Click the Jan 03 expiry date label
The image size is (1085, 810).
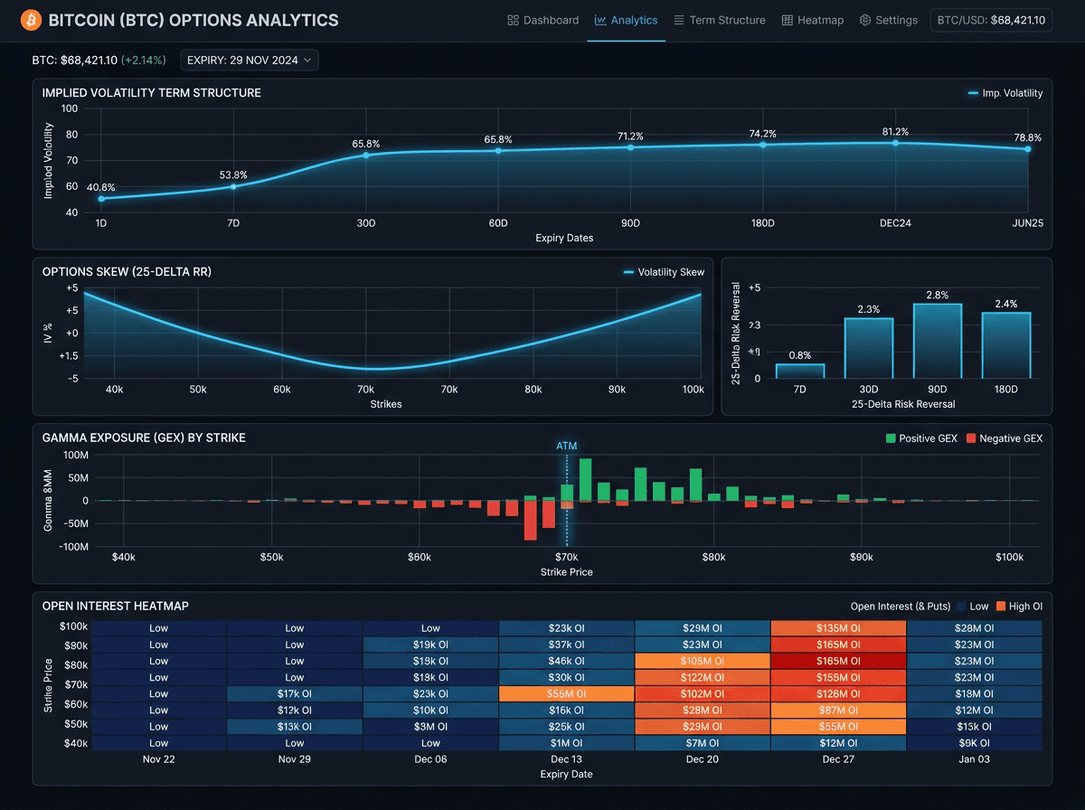975,759
